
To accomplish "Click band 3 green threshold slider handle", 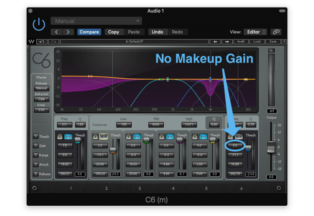I will click(146, 140).
